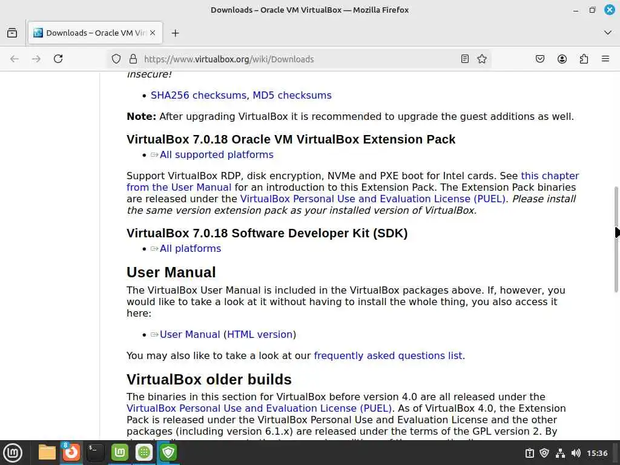Open the green Linux Mint taskbar app
This screenshot has width=620, height=465.
[x=120, y=452]
